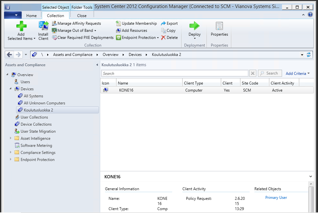Screen dimensions: 318x213
Task: Refresh the view with the refresh icon
Action: click(x=309, y=55)
